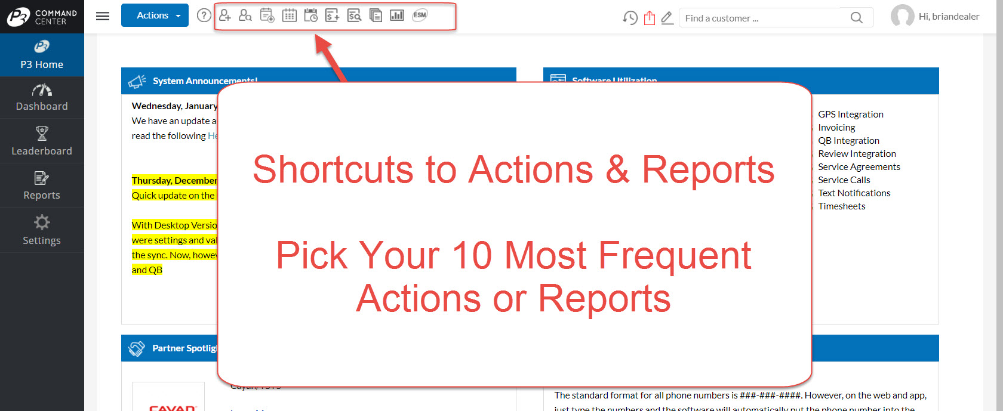
Task: Toggle the hamburger sidebar menu
Action: 103,16
